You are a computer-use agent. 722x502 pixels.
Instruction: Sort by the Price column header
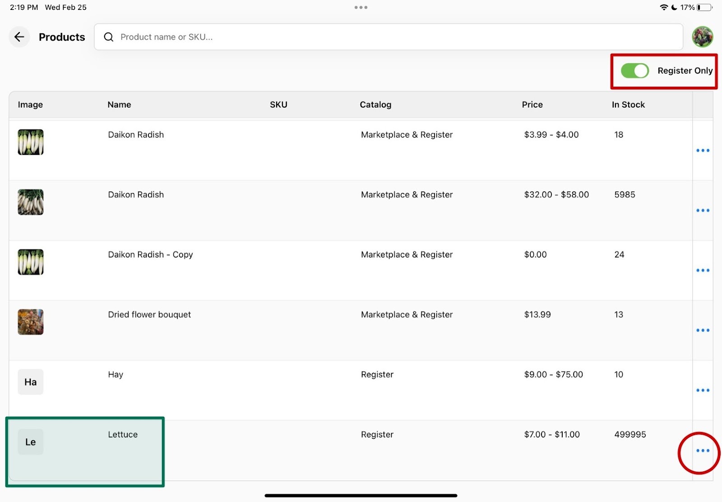coord(532,105)
